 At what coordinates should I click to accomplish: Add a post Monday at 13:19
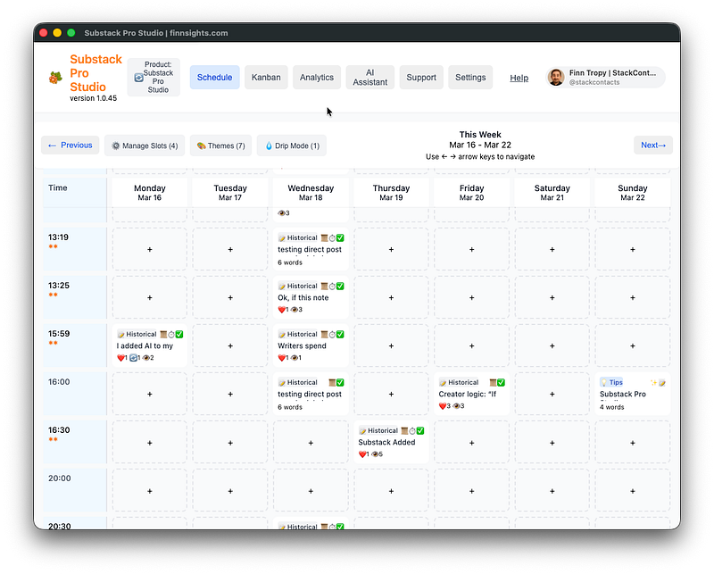pyautogui.click(x=149, y=250)
